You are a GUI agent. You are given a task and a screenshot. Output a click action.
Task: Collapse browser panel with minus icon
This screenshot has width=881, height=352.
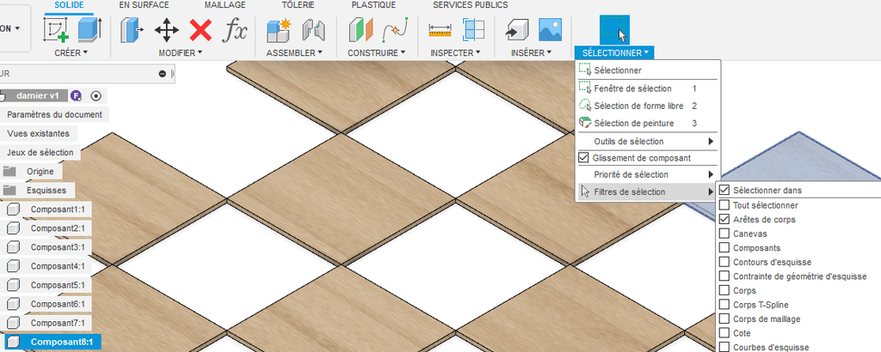[x=163, y=74]
